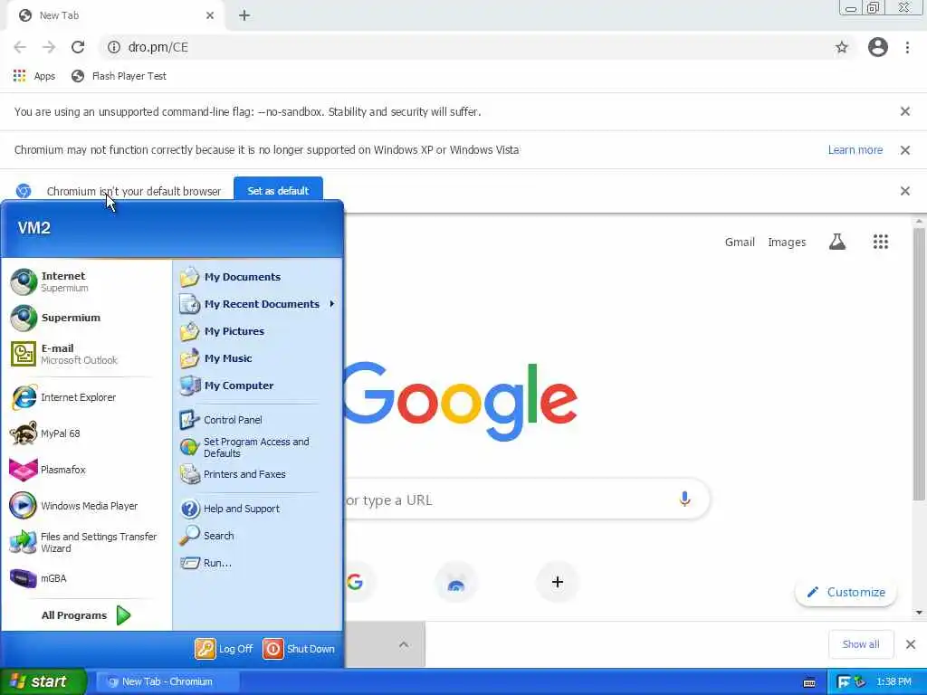
Task: Open Set Program Access and Defaults
Action: pyautogui.click(x=257, y=447)
